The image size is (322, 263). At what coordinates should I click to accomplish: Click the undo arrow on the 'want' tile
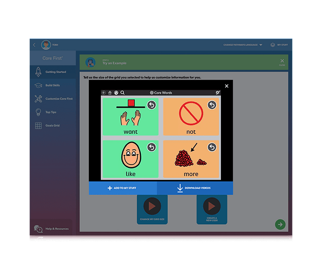click(x=152, y=105)
